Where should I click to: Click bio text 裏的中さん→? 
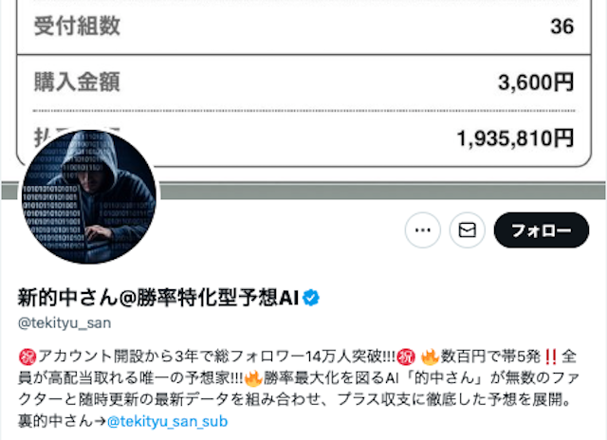pyautogui.click(x=62, y=421)
